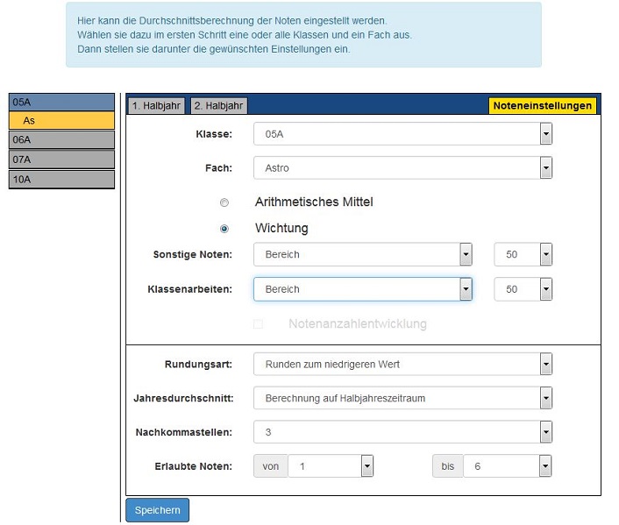Viewport: 619px width, 525px height.
Task: Open the Klasse dropdown showing 05A
Action: click(402, 134)
